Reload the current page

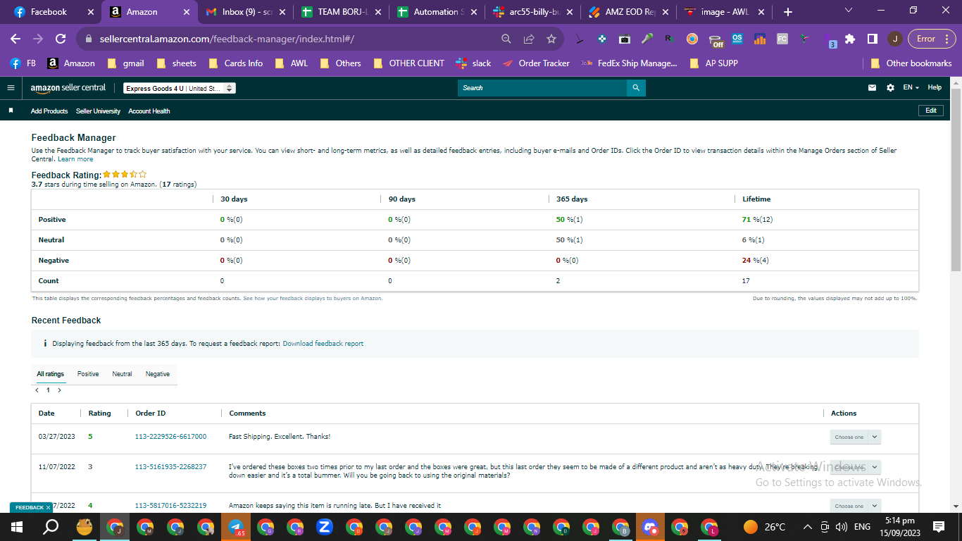[61, 39]
